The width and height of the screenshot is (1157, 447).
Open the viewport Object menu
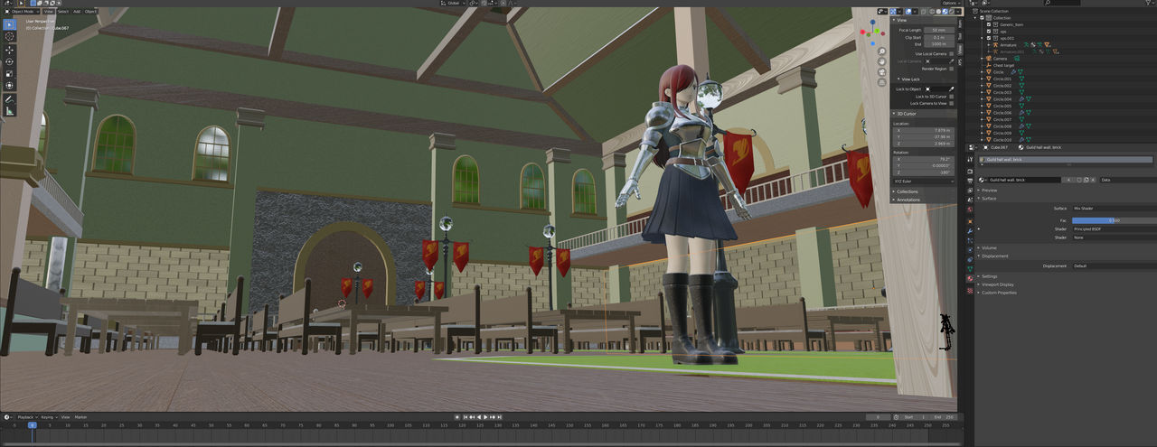point(91,11)
